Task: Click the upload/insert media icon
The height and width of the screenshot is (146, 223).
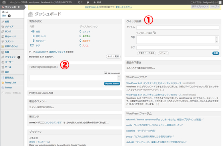Action: pos(154,33)
